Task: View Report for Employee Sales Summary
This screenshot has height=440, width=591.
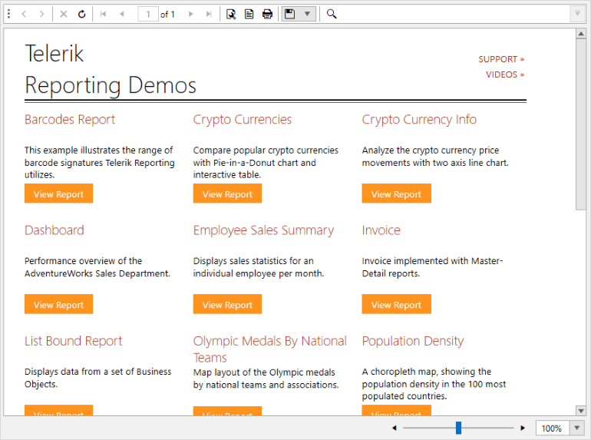Action: [227, 304]
